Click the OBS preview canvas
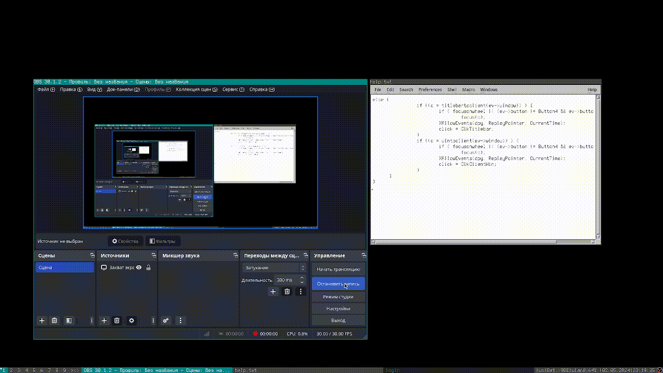663x373 pixels. coord(200,162)
